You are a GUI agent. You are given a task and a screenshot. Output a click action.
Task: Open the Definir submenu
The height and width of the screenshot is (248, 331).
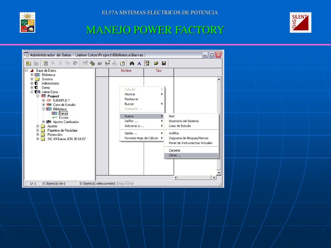tap(142, 121)
